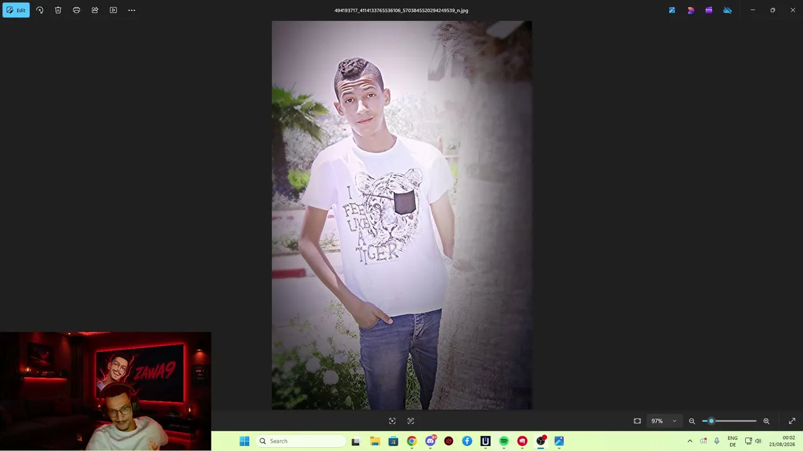This screenshot has height=451, width=803.
Task: Open the Edit image editor
Action: click(x=16, y=10)
